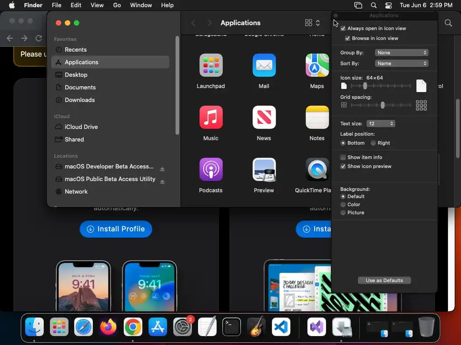Open the Launchpad app icon in Applications
Screen dimensions: 461x345
pos(211,65)
